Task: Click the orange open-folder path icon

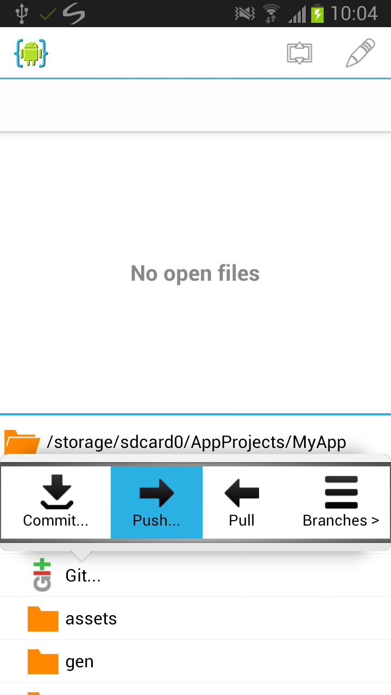Action: (x=22, y=442)
